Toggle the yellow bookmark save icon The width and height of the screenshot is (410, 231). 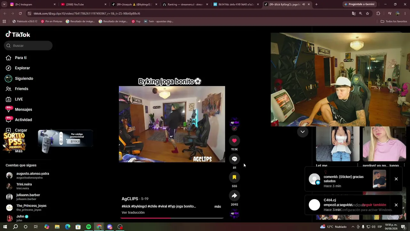234,177
